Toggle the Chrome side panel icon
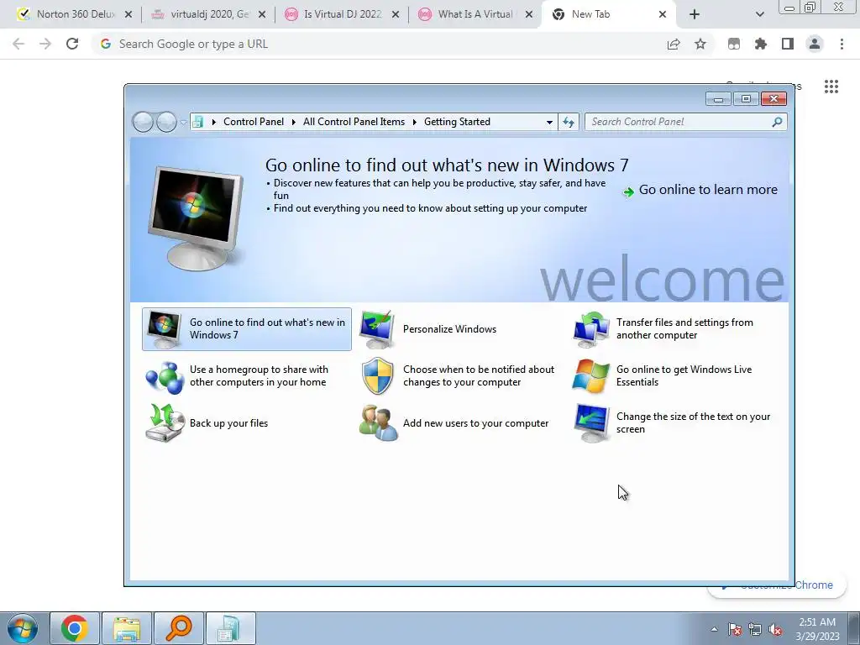Screen dimensions: 860x645 click(788, 44)
